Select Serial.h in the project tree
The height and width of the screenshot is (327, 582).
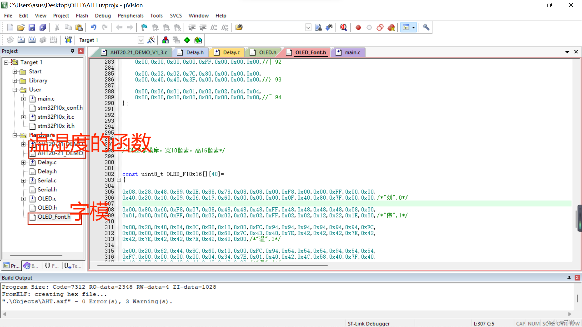click(47, 190)
